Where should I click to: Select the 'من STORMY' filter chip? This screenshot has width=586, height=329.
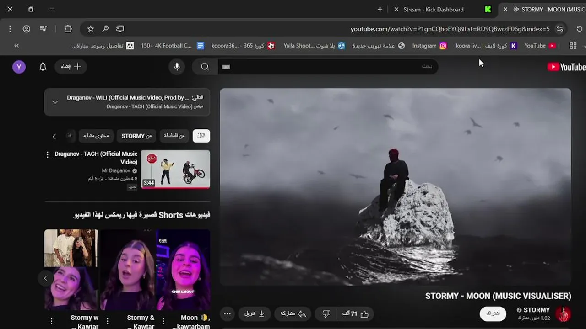(136, 136)
